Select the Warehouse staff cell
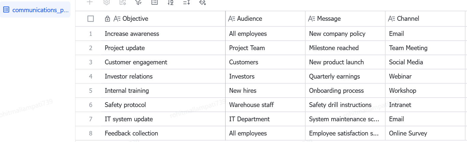The width and height of the screenshot is (467, 142). pos(265,105)
